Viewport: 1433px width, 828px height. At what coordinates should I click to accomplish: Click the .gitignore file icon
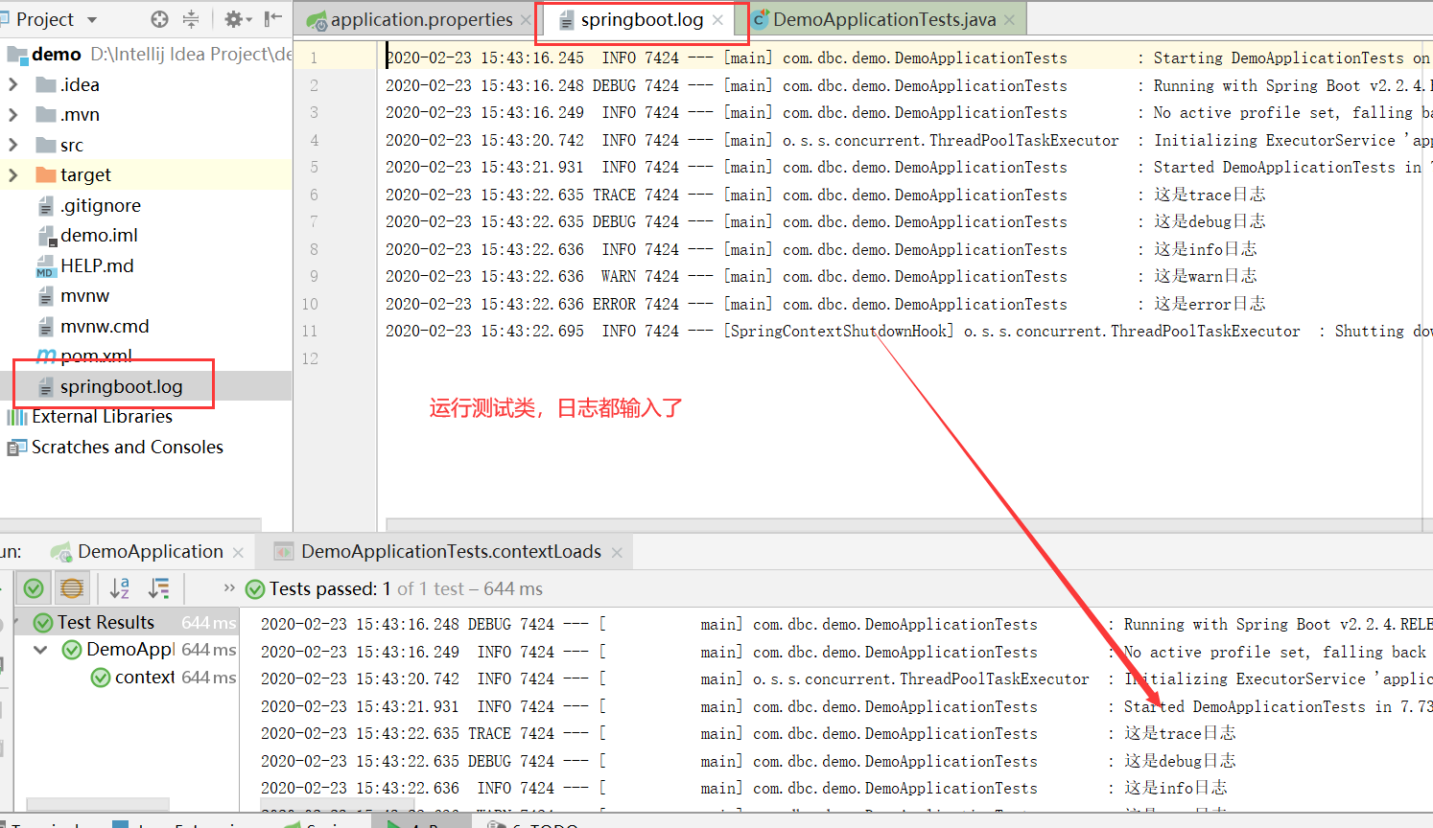pos(45,205)
